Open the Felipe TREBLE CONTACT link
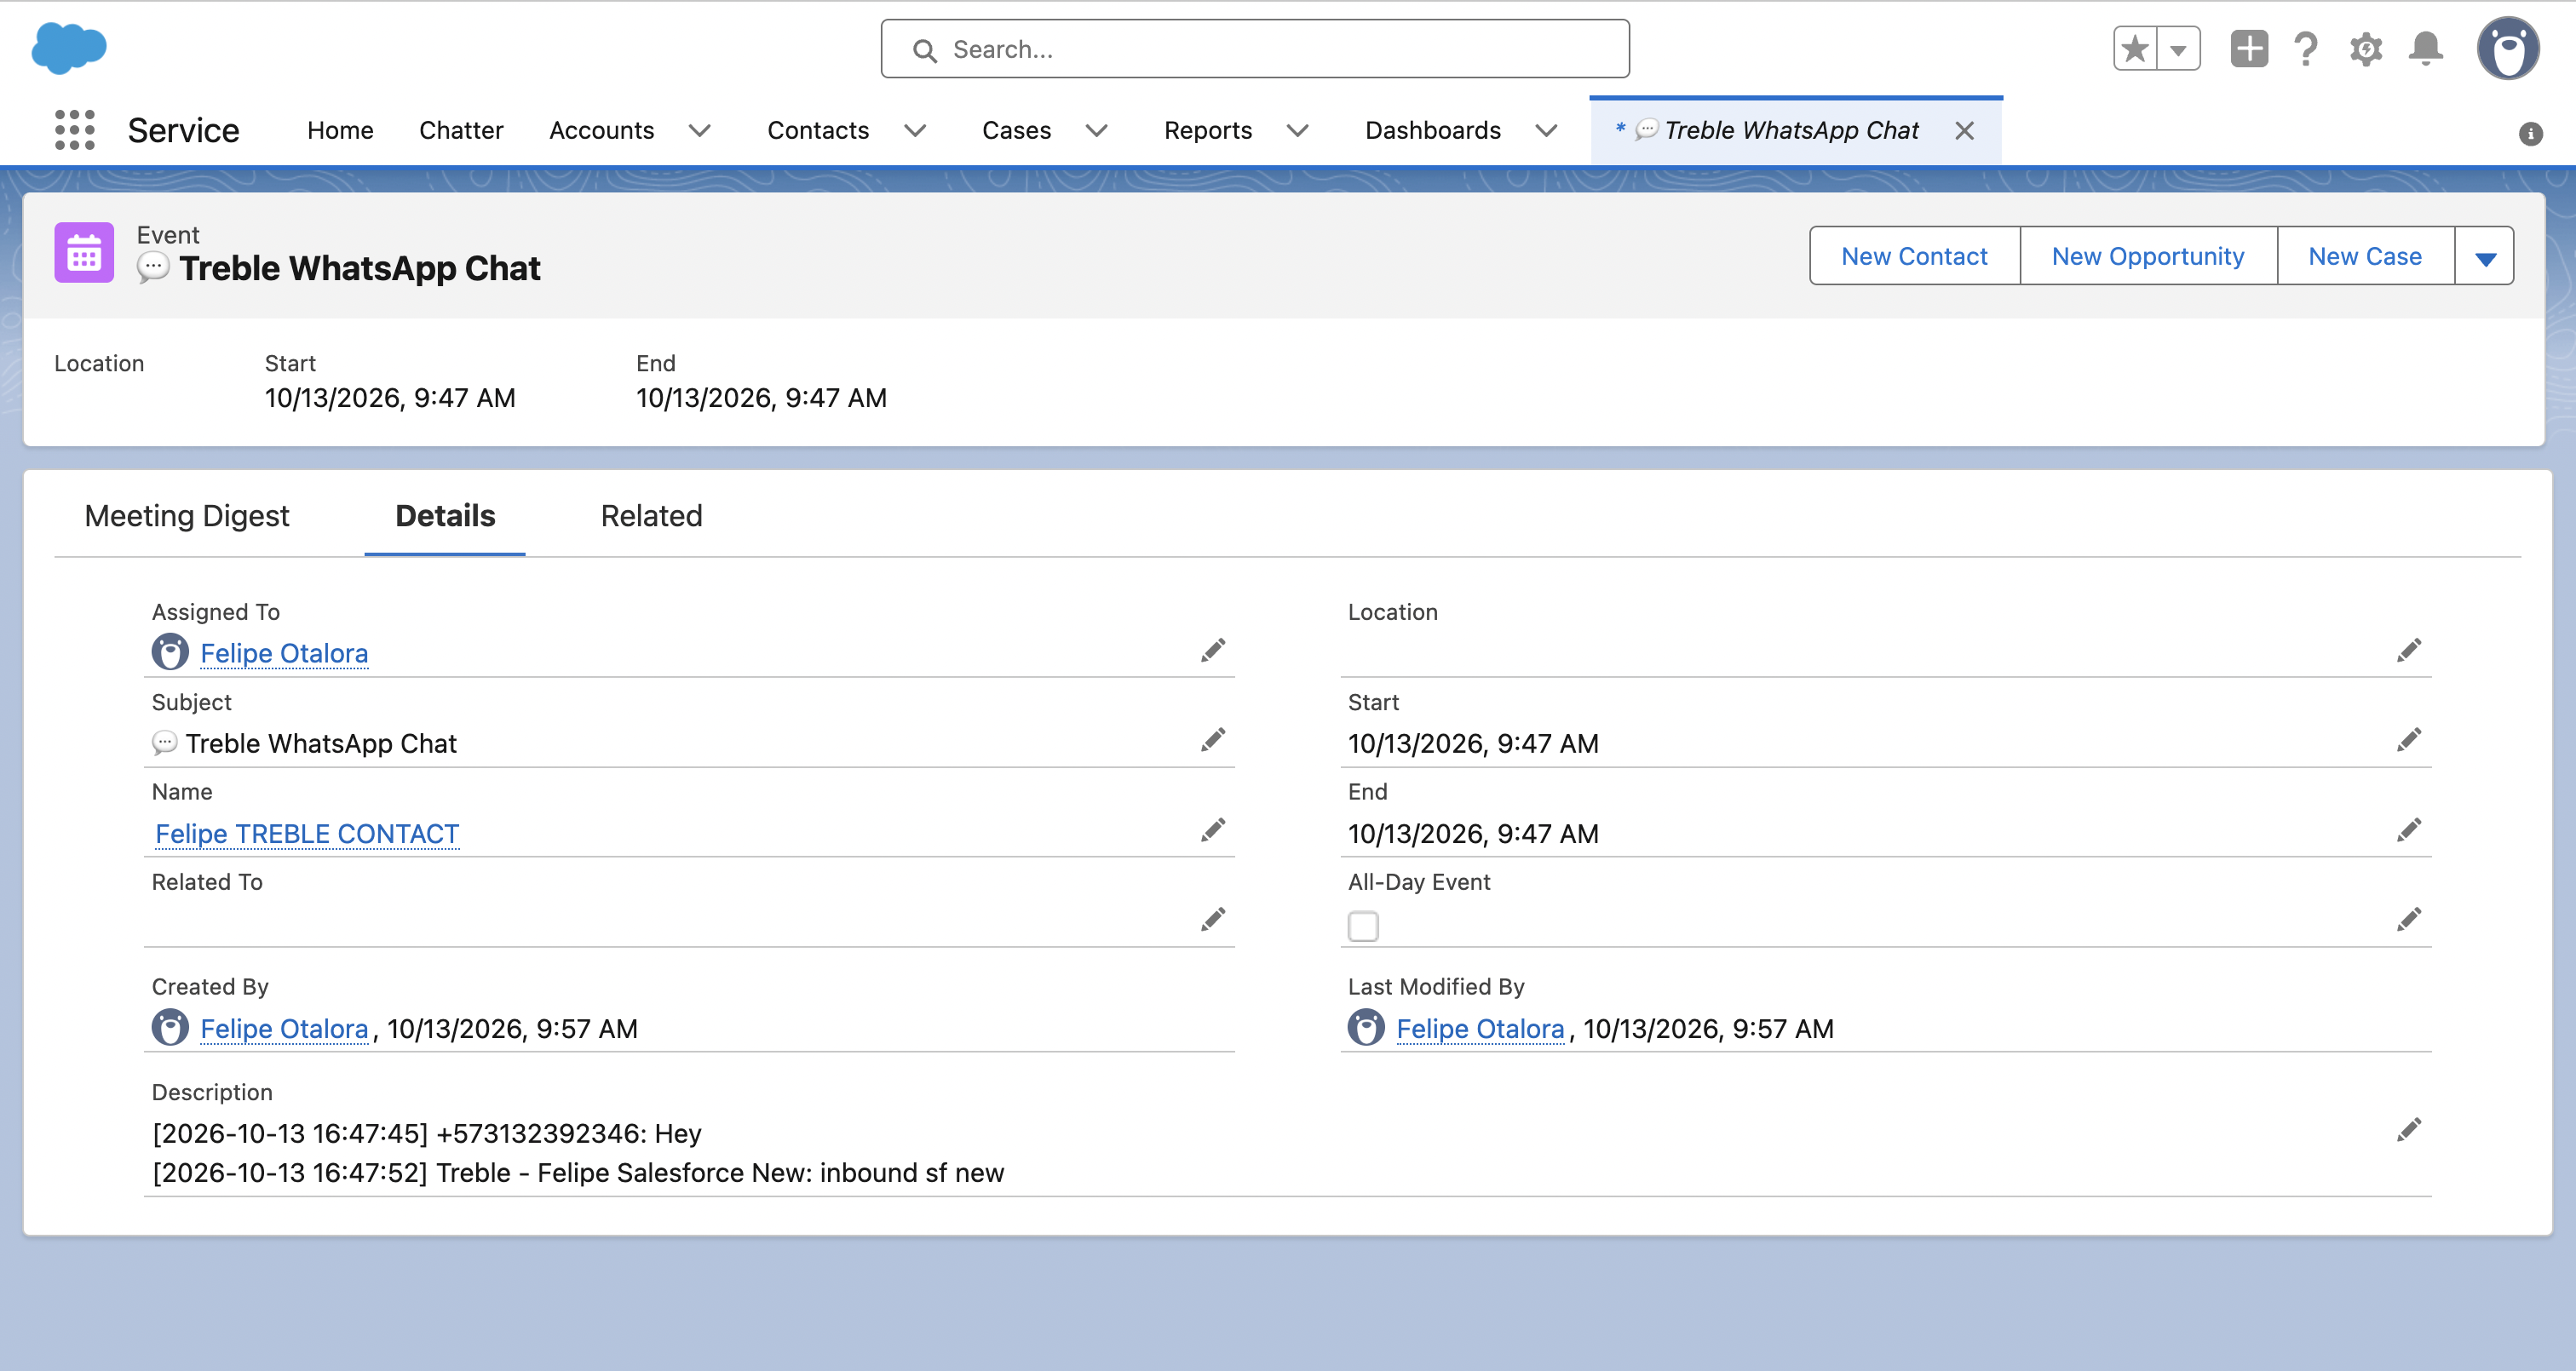This screenshot has width=2576, height=1371. click(x=307, y=833)
